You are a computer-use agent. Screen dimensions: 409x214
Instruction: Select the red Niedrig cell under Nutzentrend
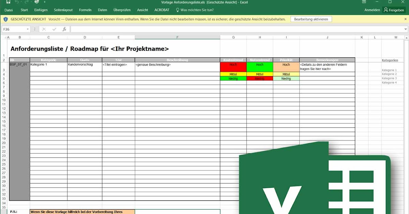click(x=260, y=78)
